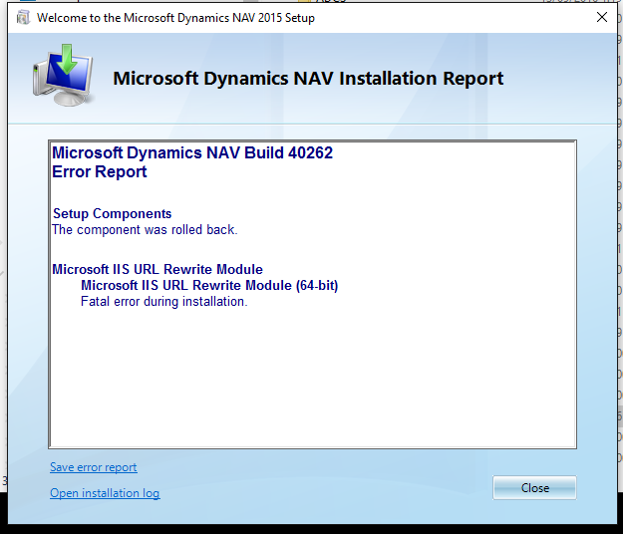
Task: Open the Save error report link
Action: click(94, 467)
